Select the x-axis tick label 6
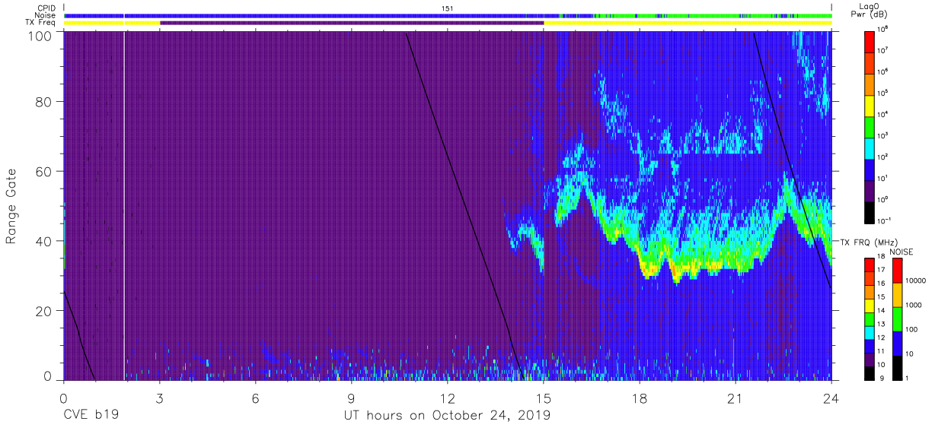Screen dimensions: 935x431 coord(255,398)
